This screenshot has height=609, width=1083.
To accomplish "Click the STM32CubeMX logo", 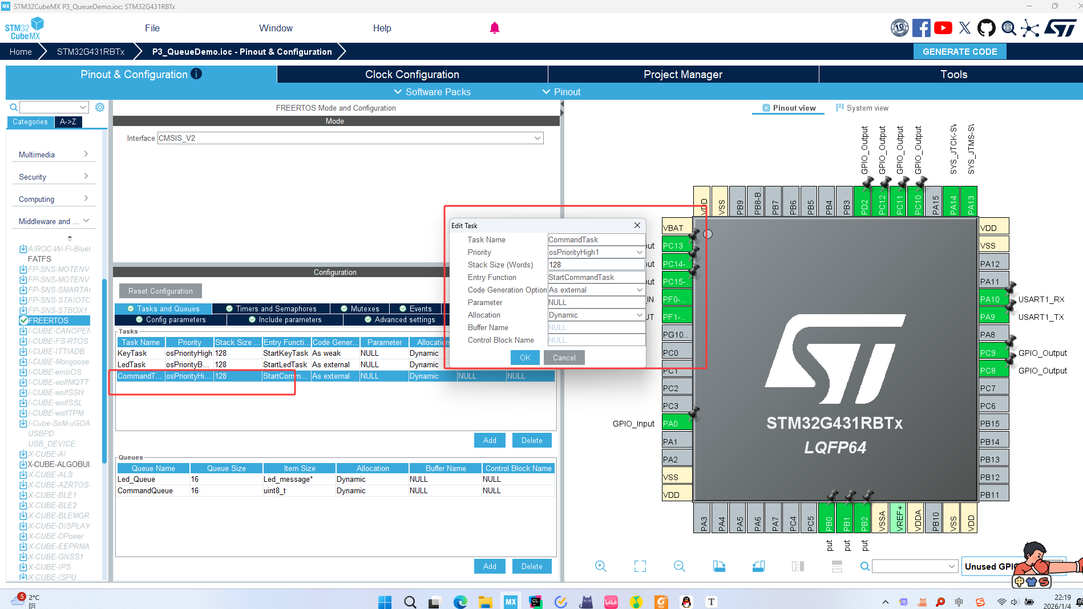I will click(x=24, y=29).
